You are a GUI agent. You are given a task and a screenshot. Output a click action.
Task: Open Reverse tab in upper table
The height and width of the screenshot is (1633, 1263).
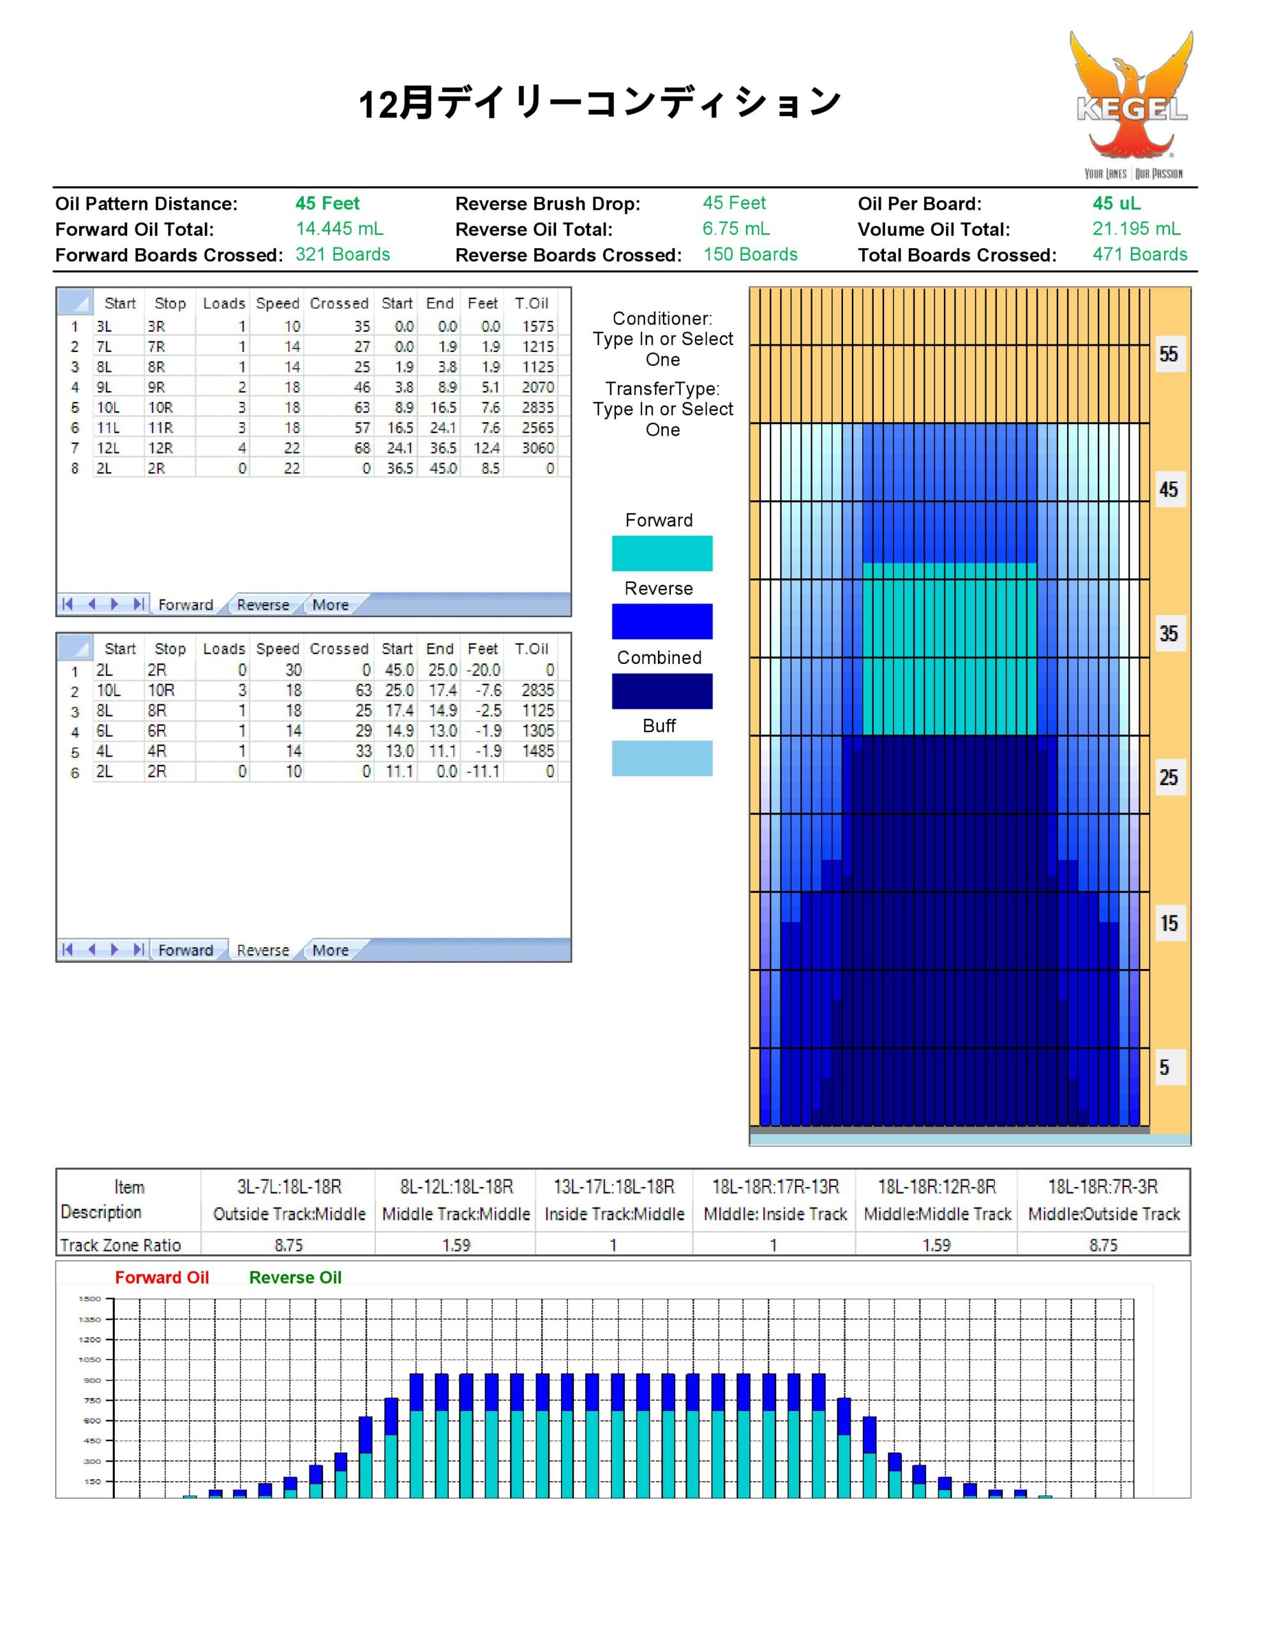point(263,605)
